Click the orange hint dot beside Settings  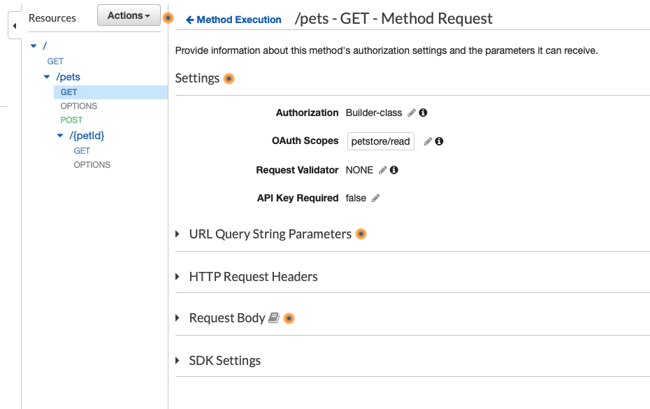[229, 78]
